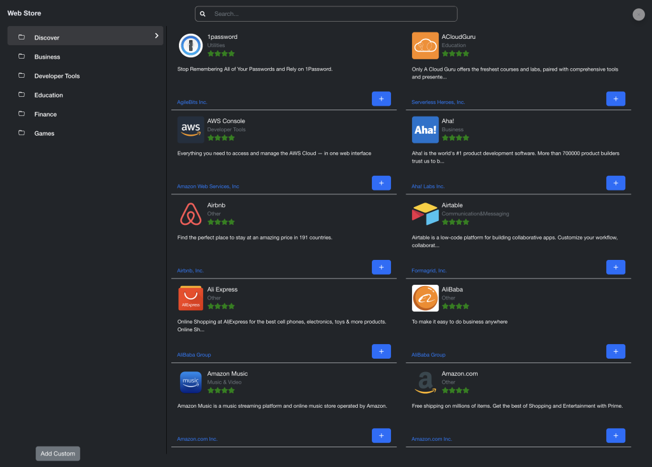Click the Web Store heading
The width and height of the screenshot is (652, 467).
[24, 13]
